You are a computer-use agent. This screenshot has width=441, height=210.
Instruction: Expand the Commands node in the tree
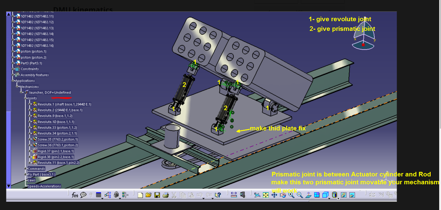[x=26, y=169]
